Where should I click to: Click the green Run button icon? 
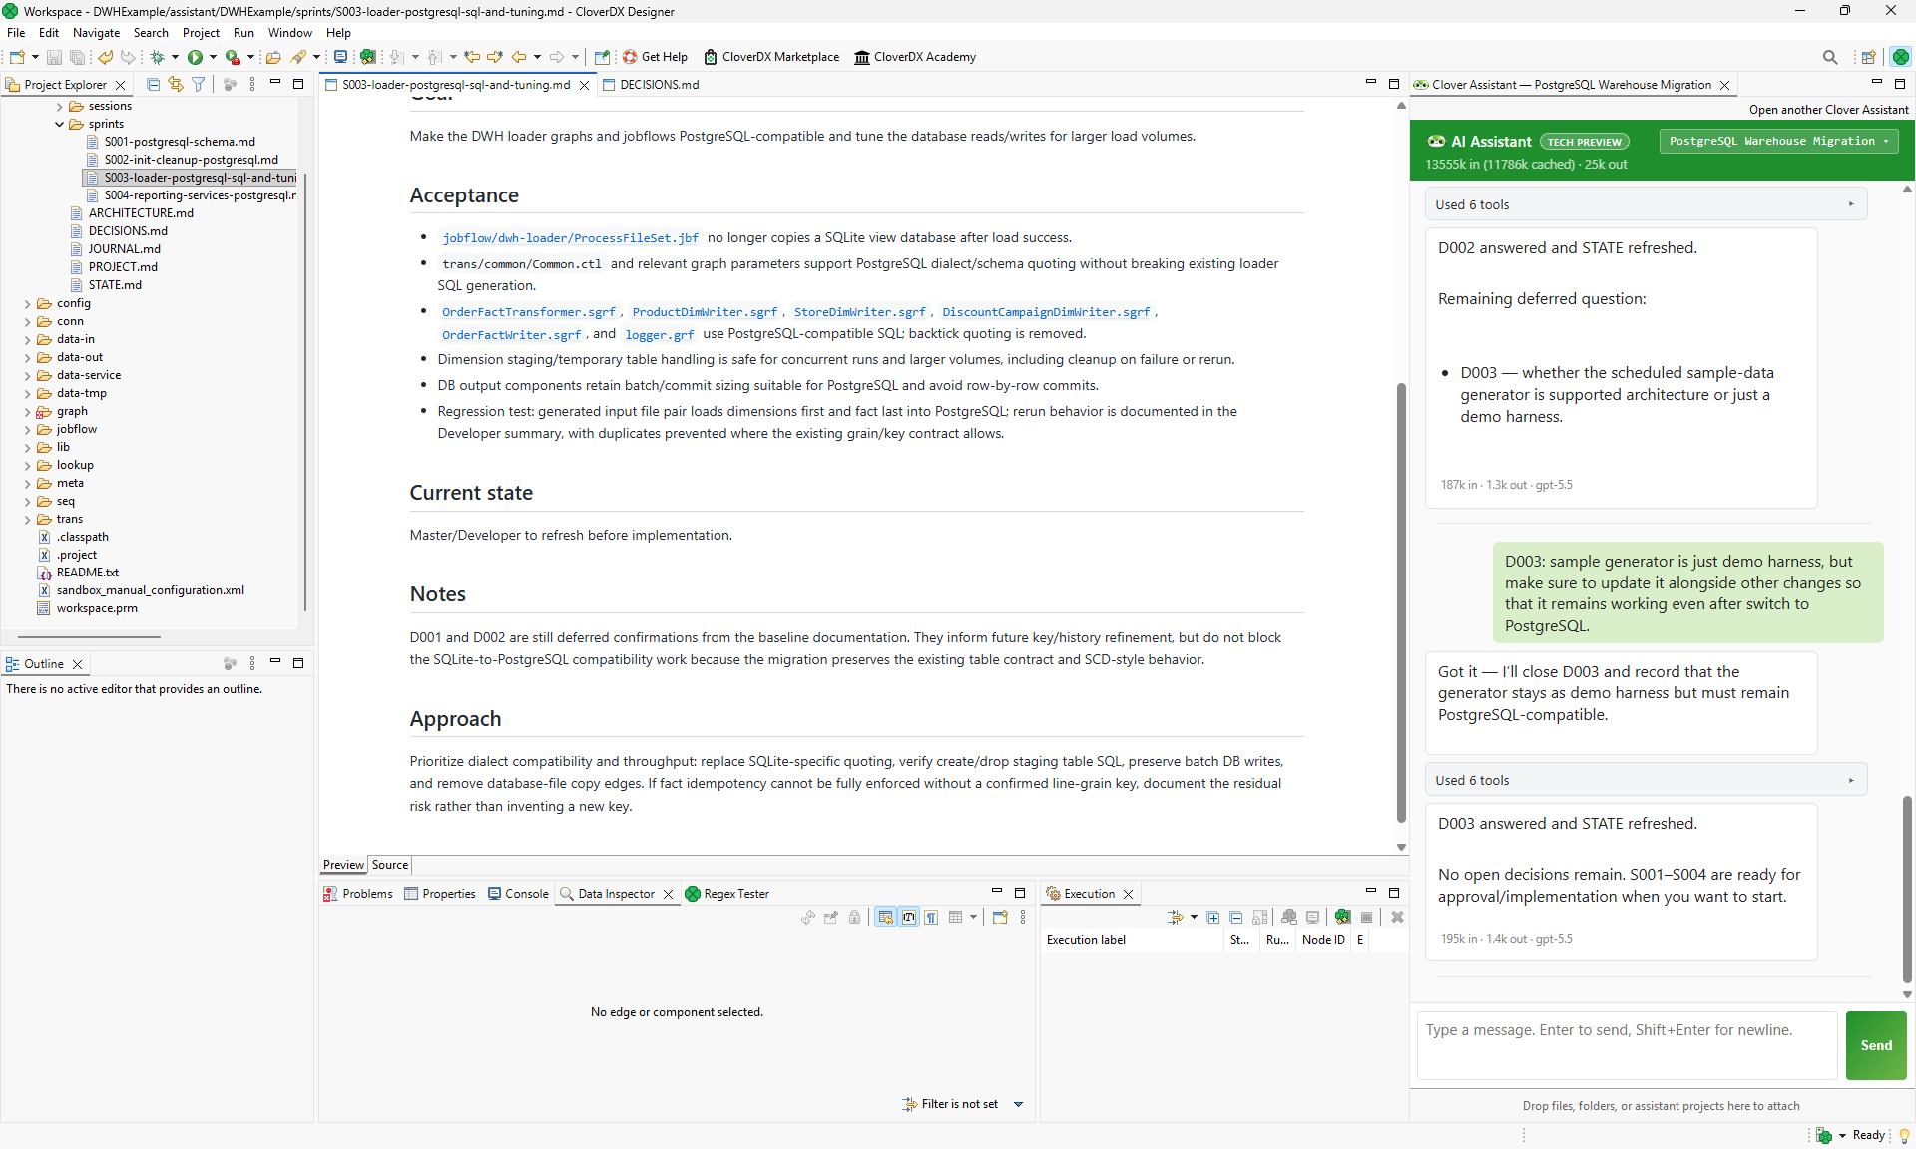click(x=195, y=57)
